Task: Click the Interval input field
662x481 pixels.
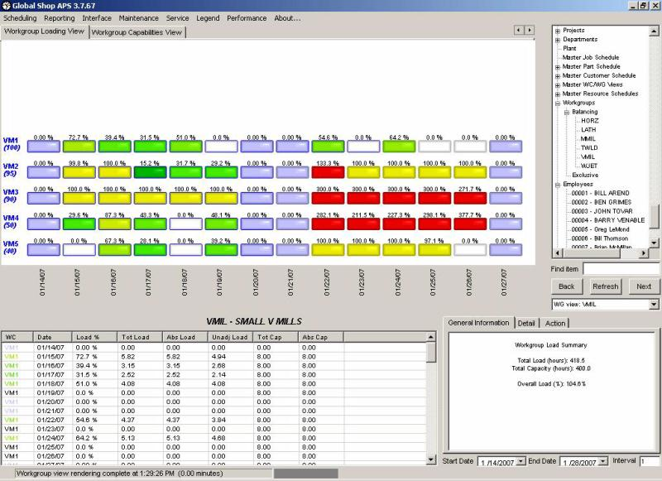Action: click(x=650, y=462)
